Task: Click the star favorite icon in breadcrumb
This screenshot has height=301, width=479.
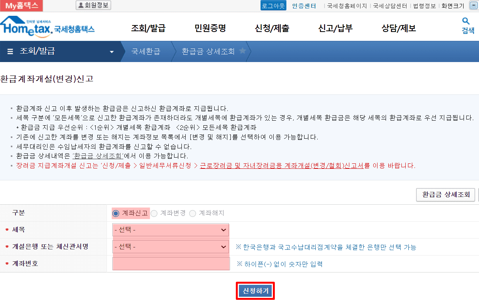Action: [x=242, y=51]
